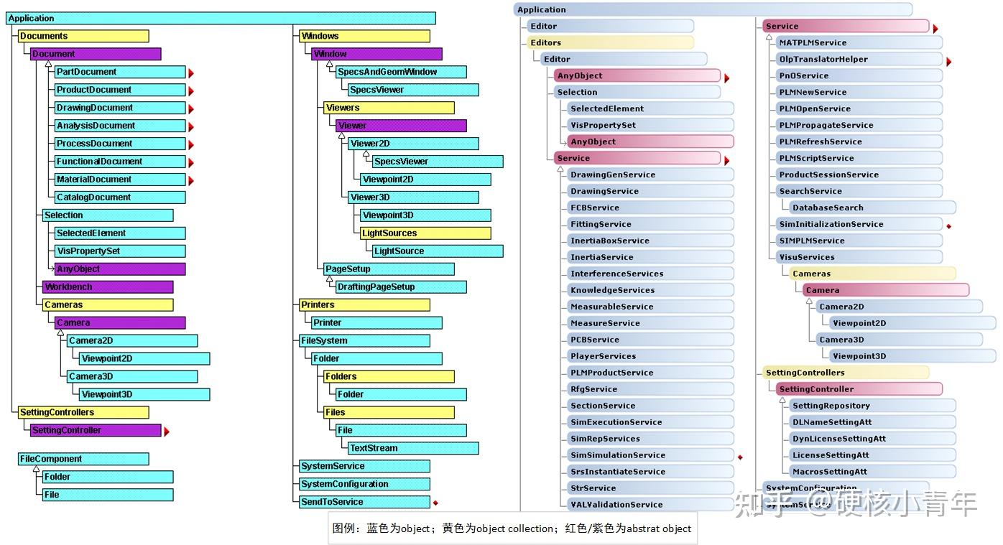Select the SimExecutionService box
The width and height of the screenshot is (1003, 545).
click(x=650, y=422)
